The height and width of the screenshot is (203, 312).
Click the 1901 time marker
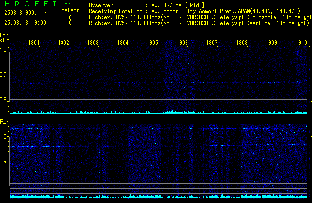(34, 43)
